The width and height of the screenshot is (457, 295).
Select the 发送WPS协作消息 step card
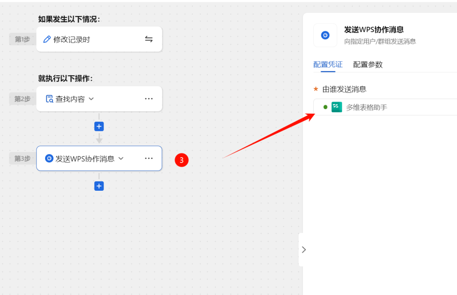pyautogui.click(x=99, y=159)
